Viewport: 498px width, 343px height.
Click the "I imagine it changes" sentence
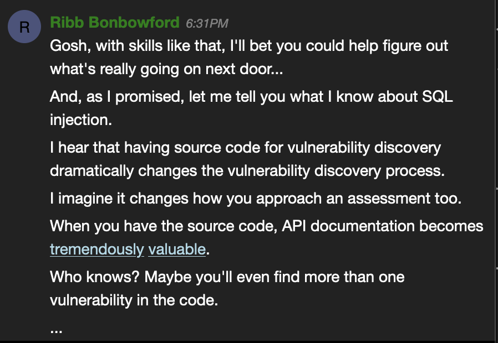256,199
